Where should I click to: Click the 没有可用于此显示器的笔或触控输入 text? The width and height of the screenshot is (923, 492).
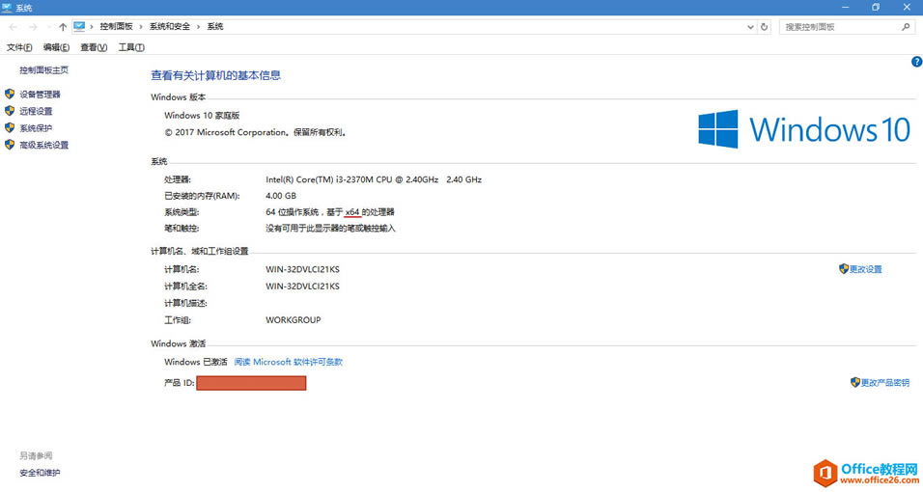coord(330,229)
